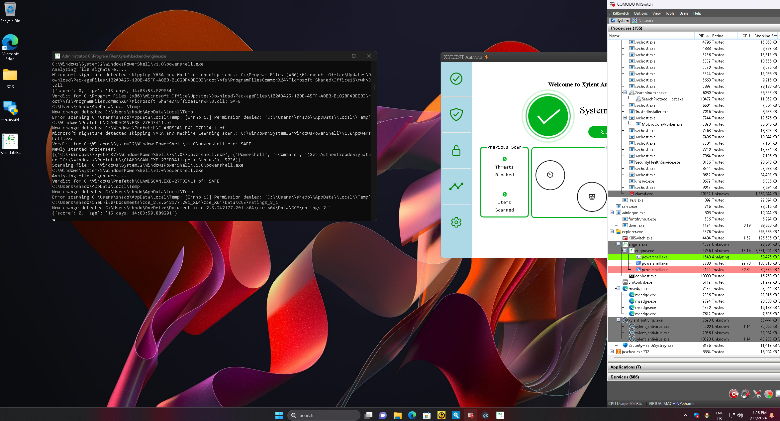Open the shield protection page in Xylent sidebar
Image resolution: width=780 pixels, height=421 pixels.
456,114
